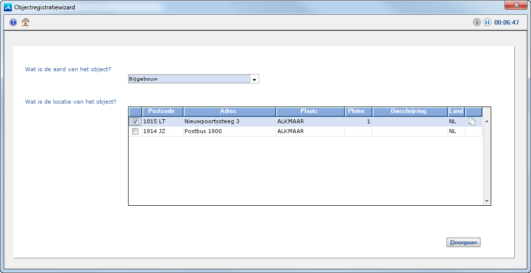
Task: Open the Bijgebouw dropdown arrow
Action: [254, 79]
